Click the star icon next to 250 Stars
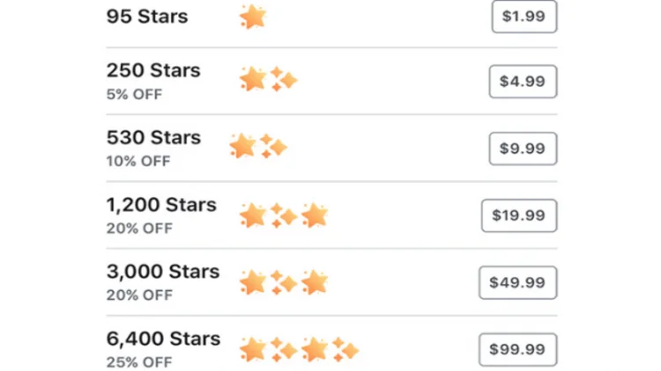The image size is (661, 371). pos(269,78)
